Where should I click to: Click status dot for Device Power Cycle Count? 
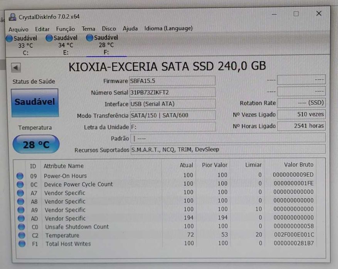coord(20,184)
